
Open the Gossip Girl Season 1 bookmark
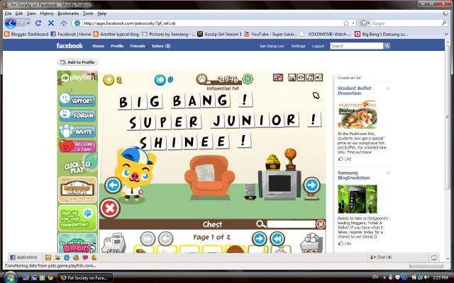[219, 34]
